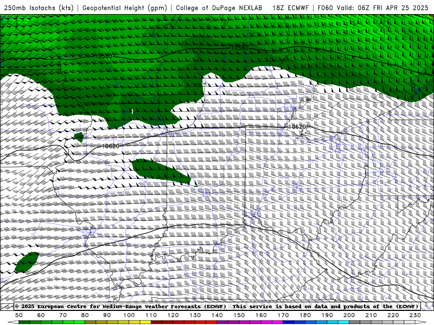434x325 pixels.
Task: Click the "18Z ECMWF" model run label
Action: [x=291, y=8]
